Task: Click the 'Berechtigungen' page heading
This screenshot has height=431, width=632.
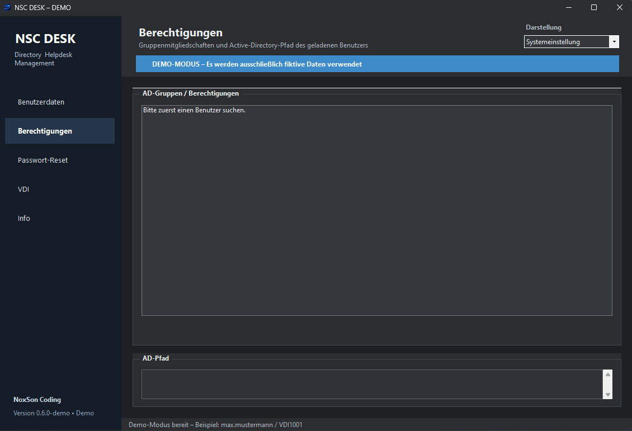Action: click(181, 32)
